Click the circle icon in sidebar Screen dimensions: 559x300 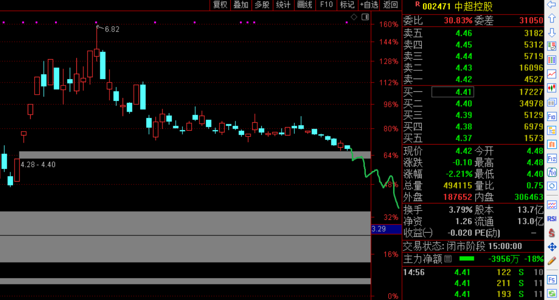552,186
